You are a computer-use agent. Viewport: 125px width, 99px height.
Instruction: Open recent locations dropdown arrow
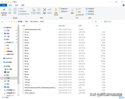[9, 22]
